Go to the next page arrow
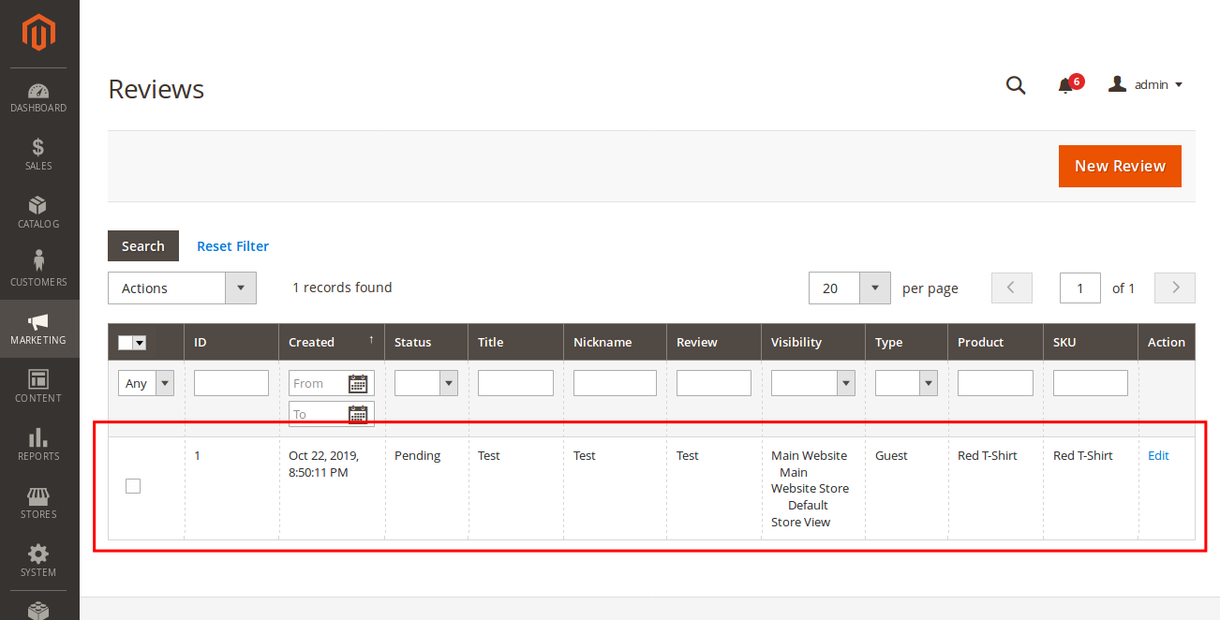 coord(1175,288)
